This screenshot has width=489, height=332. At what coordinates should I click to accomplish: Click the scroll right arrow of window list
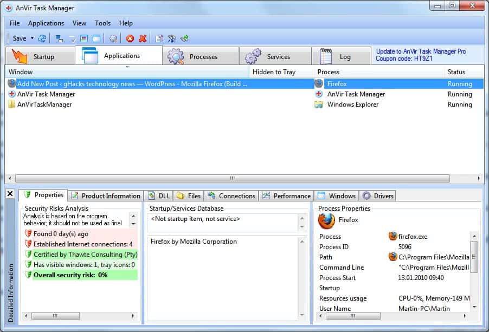(479, 178)
